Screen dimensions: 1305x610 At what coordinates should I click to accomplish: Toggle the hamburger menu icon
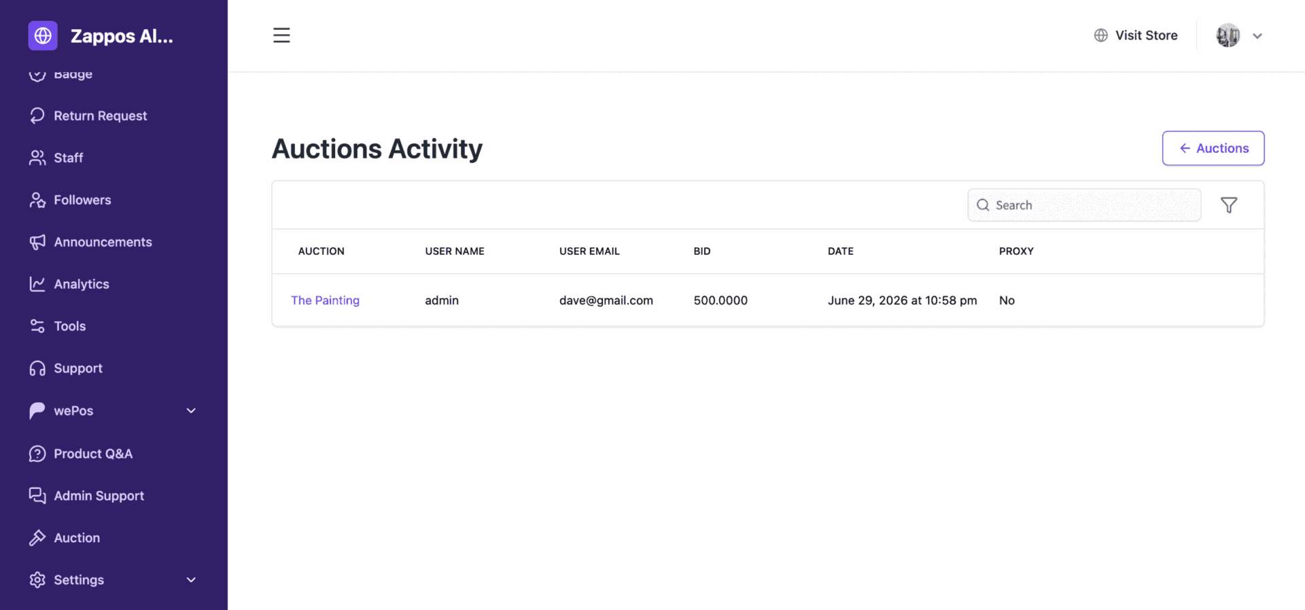click(x=281, y=35)
